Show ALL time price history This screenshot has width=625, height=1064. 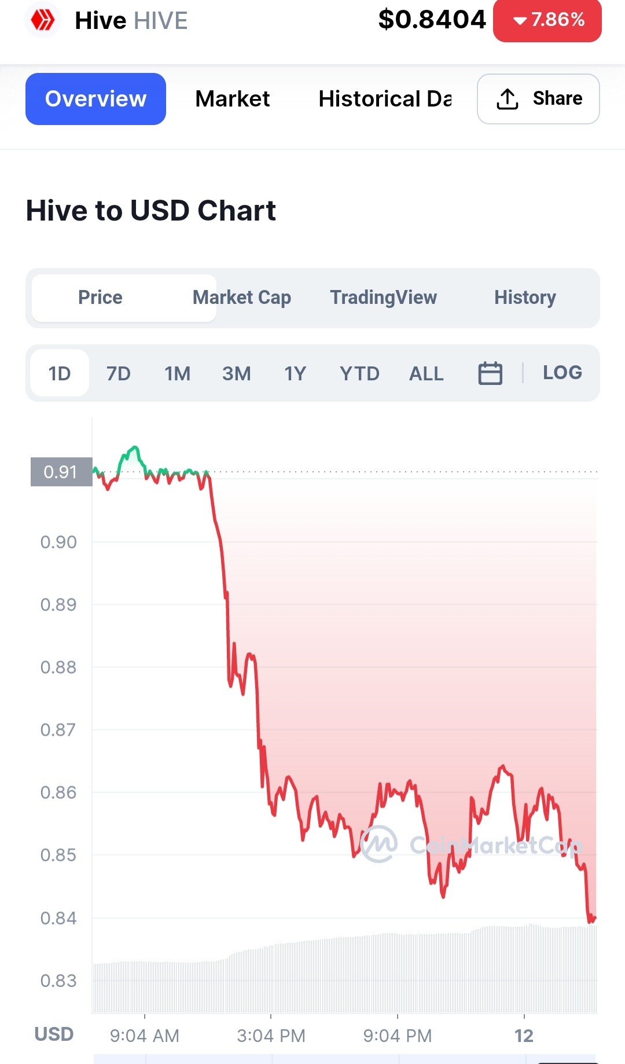click(427, 373)
